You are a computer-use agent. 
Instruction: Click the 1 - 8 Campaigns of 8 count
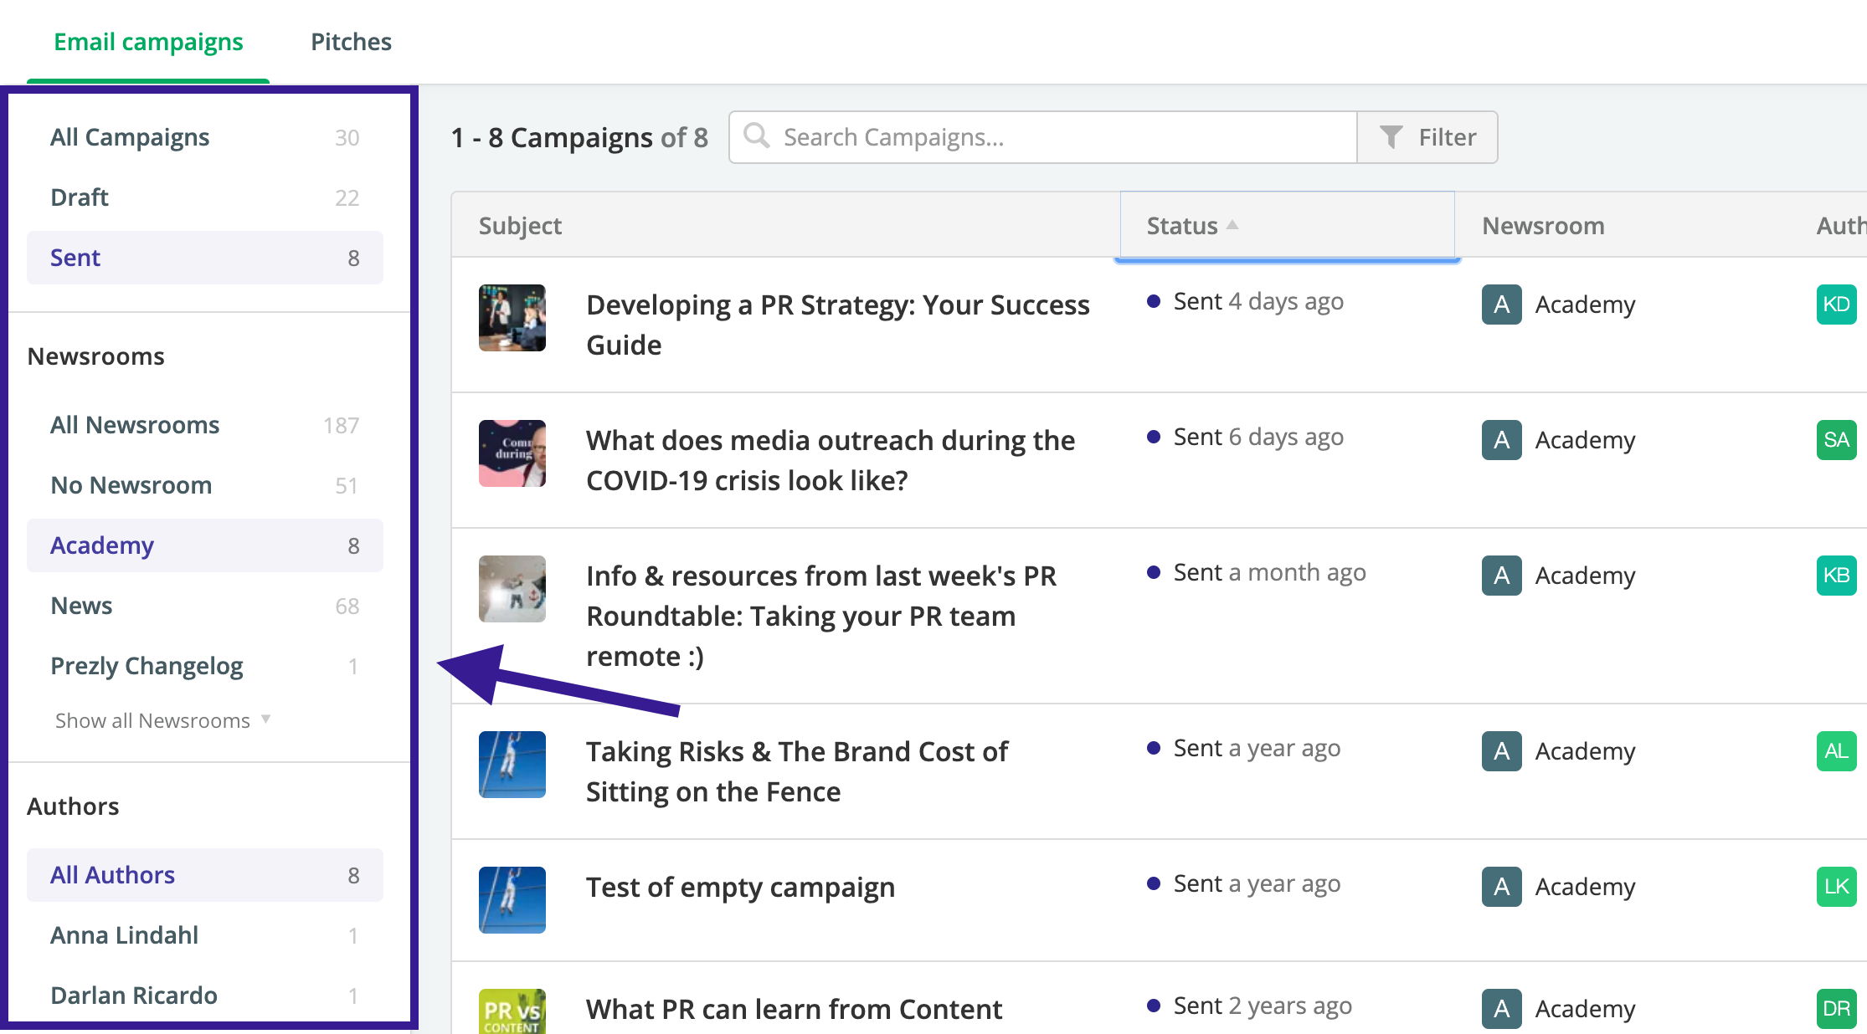point(579,137)
